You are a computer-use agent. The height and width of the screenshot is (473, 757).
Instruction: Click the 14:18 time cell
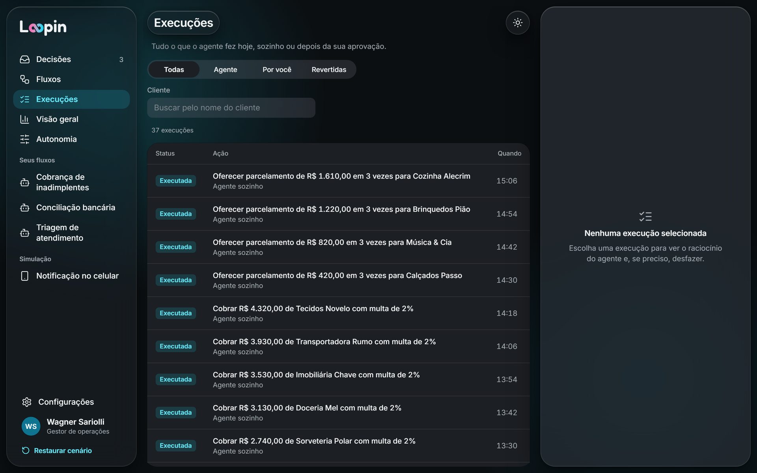pyautogui.click(x=507, y=313)
